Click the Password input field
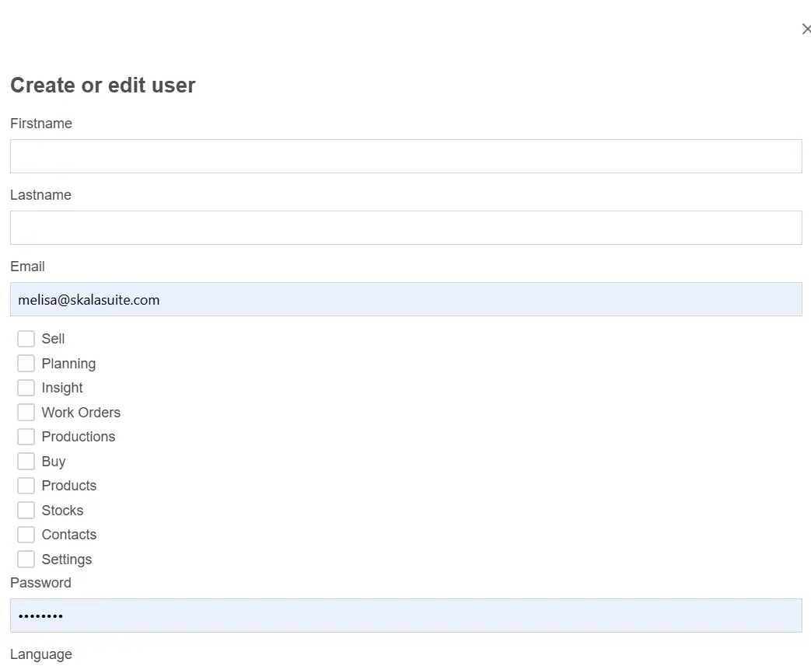This screenshot has width=811, height=666. (x=406, y=615)
